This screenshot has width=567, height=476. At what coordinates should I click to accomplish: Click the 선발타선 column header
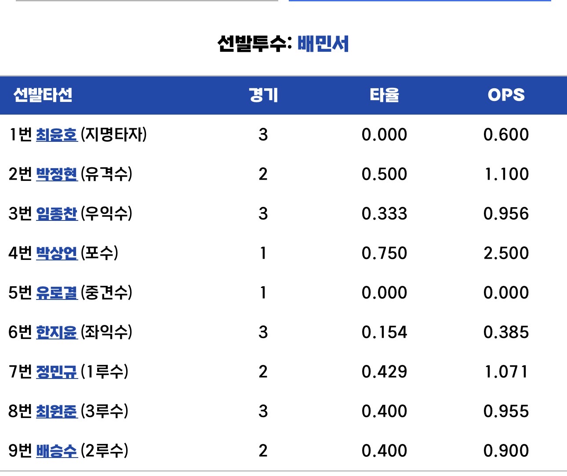click(43, 95)
